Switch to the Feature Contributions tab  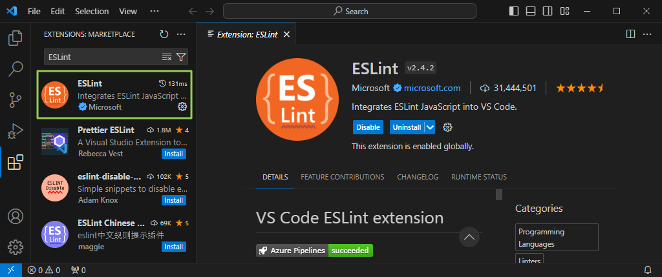click(x=343, y=177)
